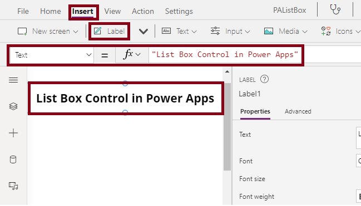The image size is (361, 206).
Task: Click the fx formula icon
Action: 128,54
